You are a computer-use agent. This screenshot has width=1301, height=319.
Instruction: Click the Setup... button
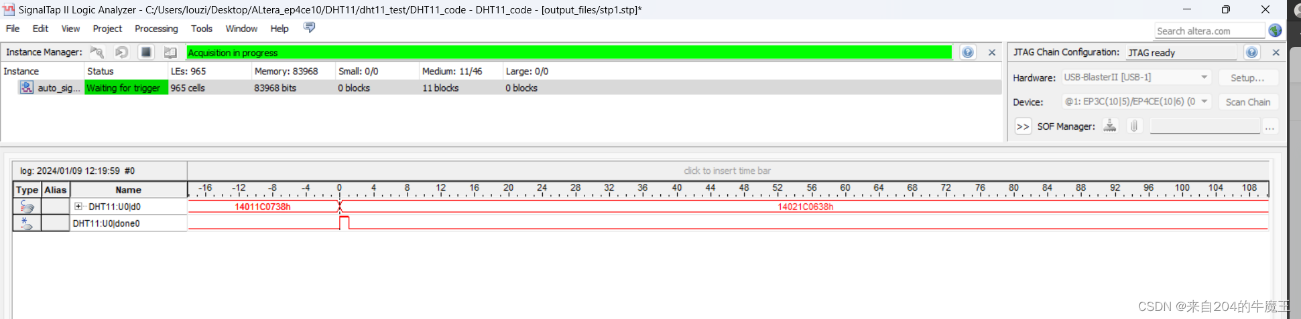(x=1247, y=78)
